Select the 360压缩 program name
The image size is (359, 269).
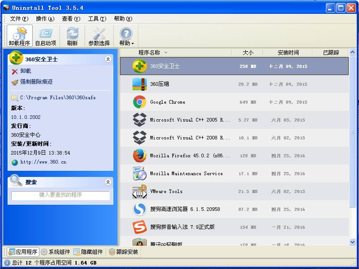pos(160,84)
